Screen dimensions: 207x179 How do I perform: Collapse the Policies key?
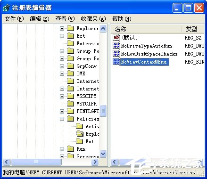62,119
